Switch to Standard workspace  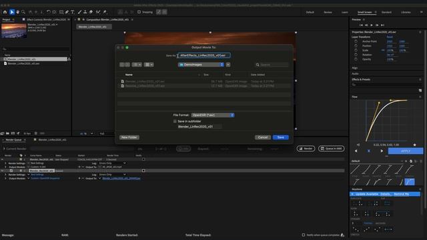coord(386,12)
